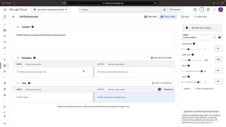Viewport: 226px width, 127px height.
Task: Click the Marketplace cart icon in sidebar
Action: 5,116
